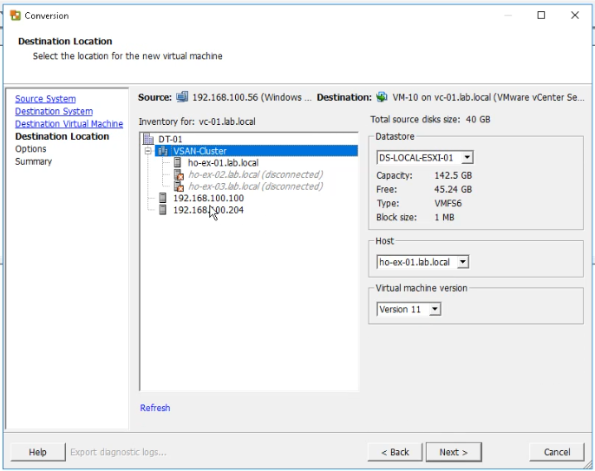The width and height of the screenshot is (595, 471).
Task: Click the VMFS6 type value
Action: 448,203
